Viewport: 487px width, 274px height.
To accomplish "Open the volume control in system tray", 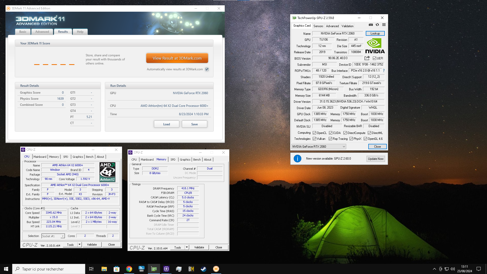I will [x=453, y=269].
